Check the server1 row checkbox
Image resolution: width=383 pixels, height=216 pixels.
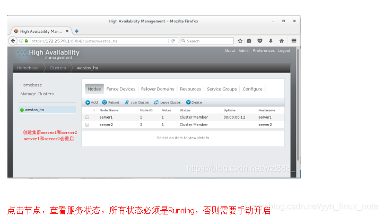pos(87,117)
